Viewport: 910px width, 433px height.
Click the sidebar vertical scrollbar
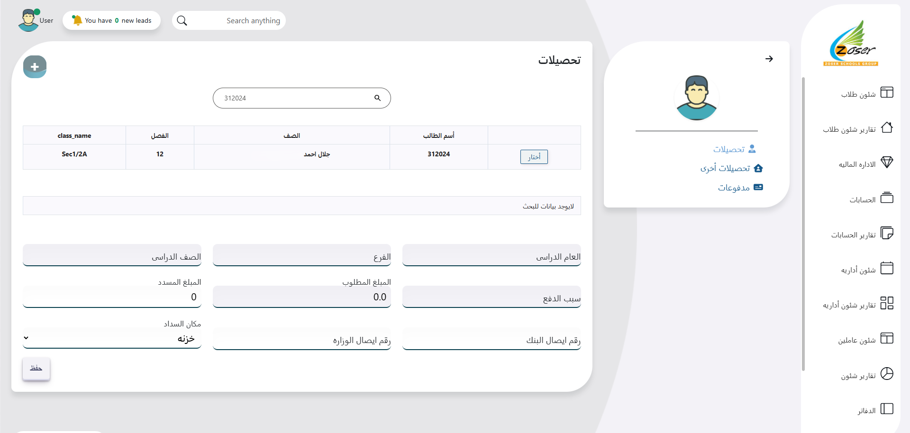(x=803, y=223)
